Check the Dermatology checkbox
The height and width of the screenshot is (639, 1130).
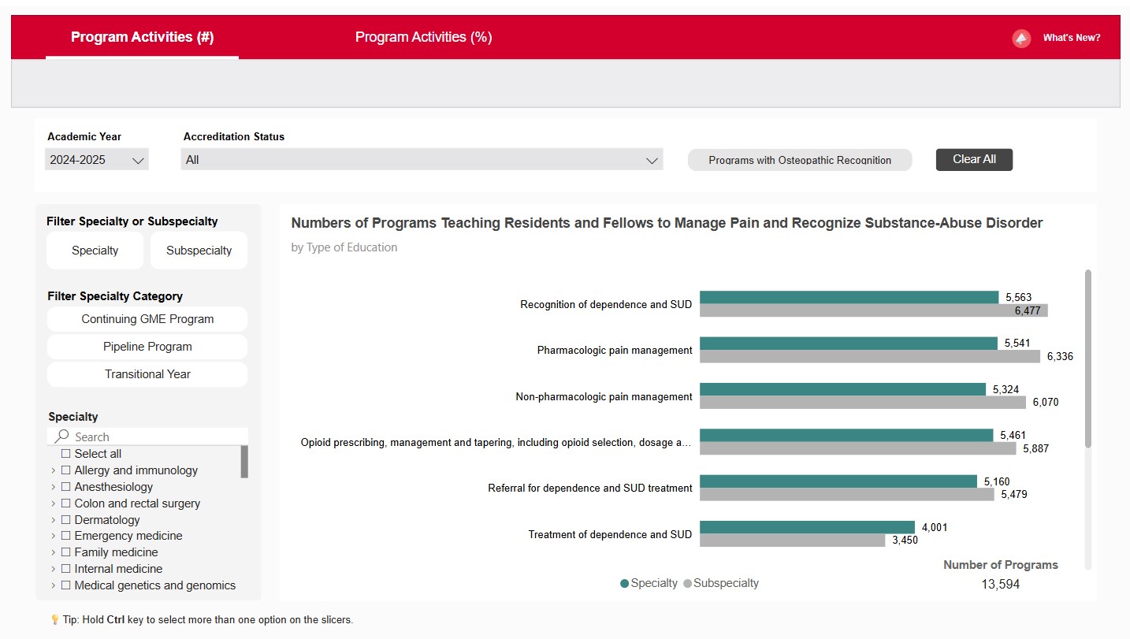click(x=66, y=520)
